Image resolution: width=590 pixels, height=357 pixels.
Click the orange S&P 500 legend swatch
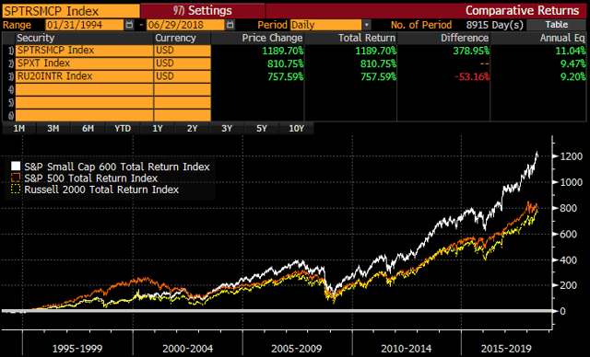click(16, 178)
